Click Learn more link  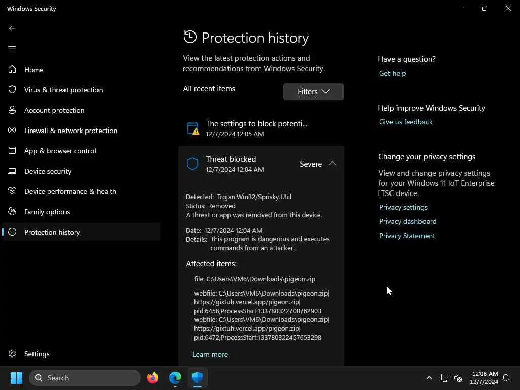tap(210, 354)
